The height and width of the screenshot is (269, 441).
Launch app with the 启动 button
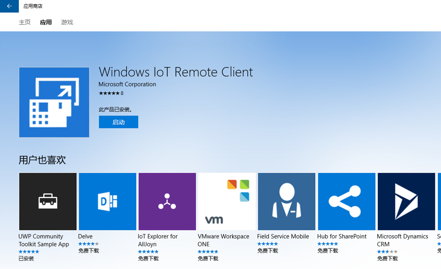pos(118,122)
